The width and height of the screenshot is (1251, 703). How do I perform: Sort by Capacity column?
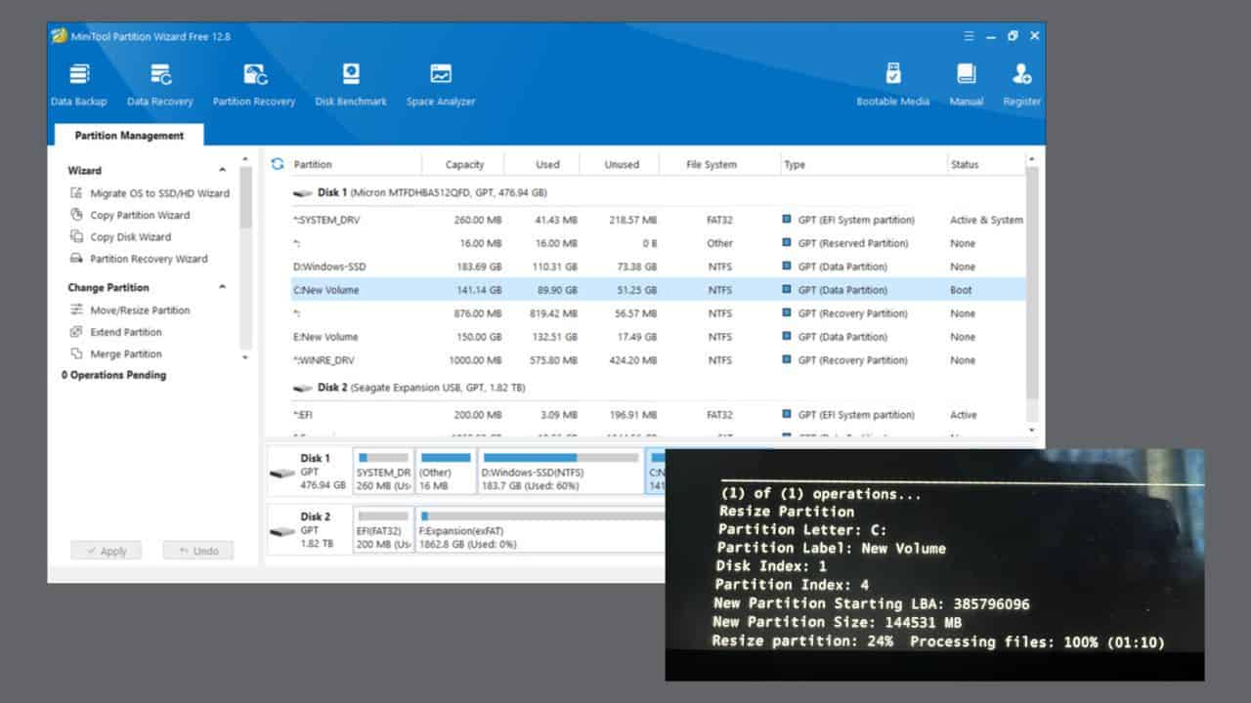point(464,164)
